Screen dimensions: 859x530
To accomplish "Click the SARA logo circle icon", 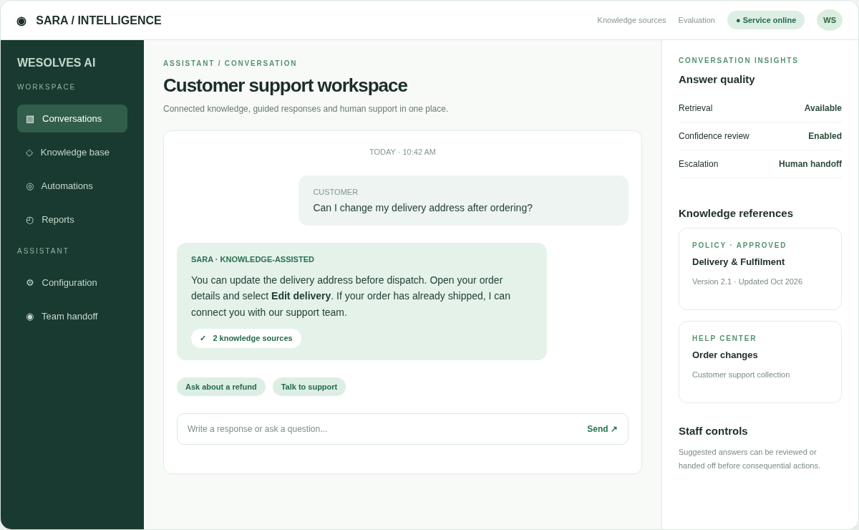I will pyautogui.click(x=21, y=21).
